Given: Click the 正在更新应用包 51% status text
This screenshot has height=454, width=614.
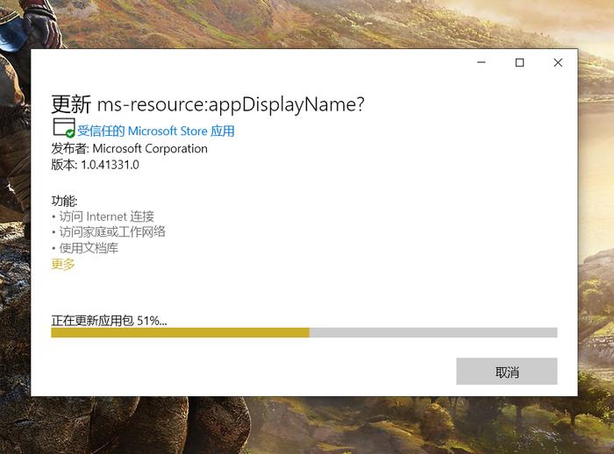Looking at the screenshot, I should click(110, 321).
